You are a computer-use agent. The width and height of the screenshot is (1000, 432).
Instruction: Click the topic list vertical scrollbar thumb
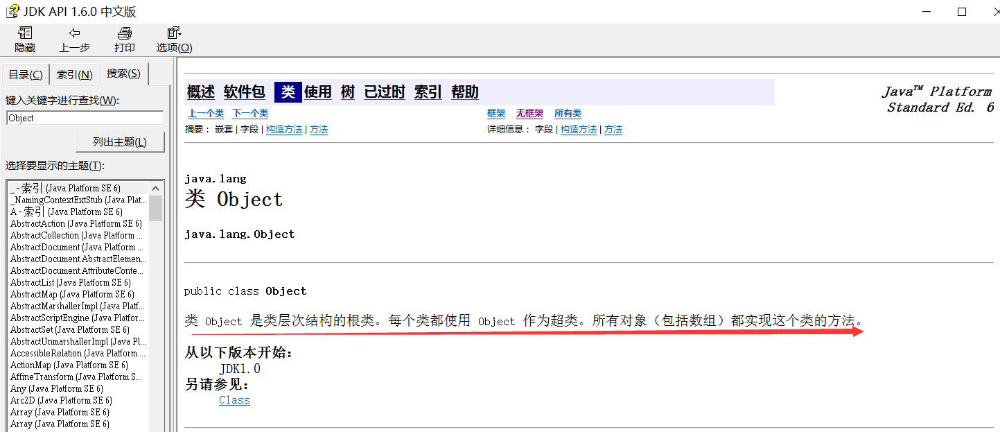coord(155,208)
